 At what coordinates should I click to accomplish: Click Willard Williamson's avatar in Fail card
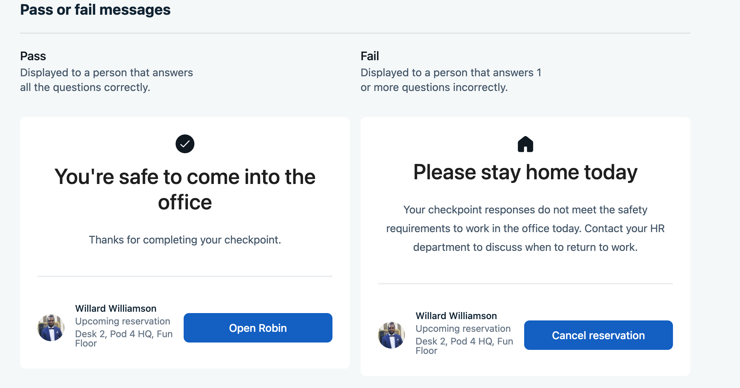[x=391, y=335]
